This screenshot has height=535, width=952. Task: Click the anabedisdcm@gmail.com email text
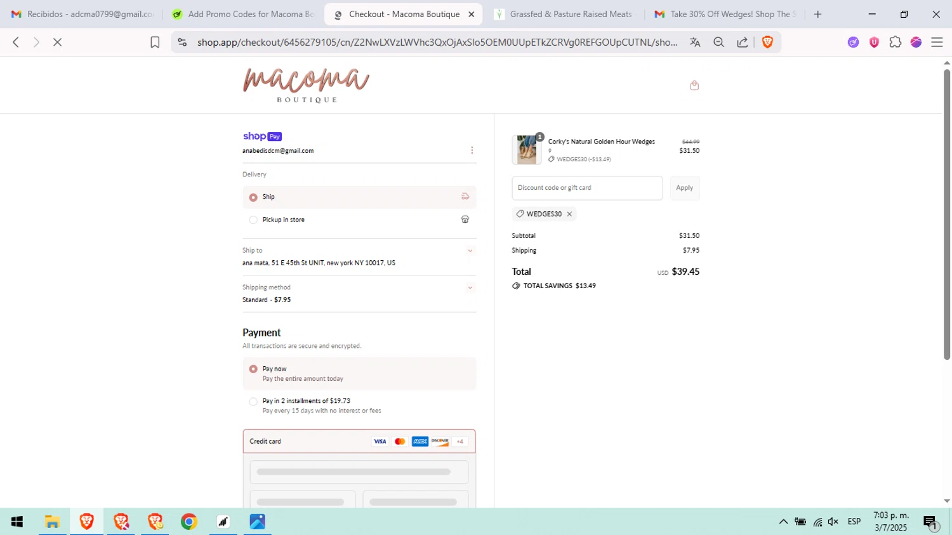coord(278,151)
